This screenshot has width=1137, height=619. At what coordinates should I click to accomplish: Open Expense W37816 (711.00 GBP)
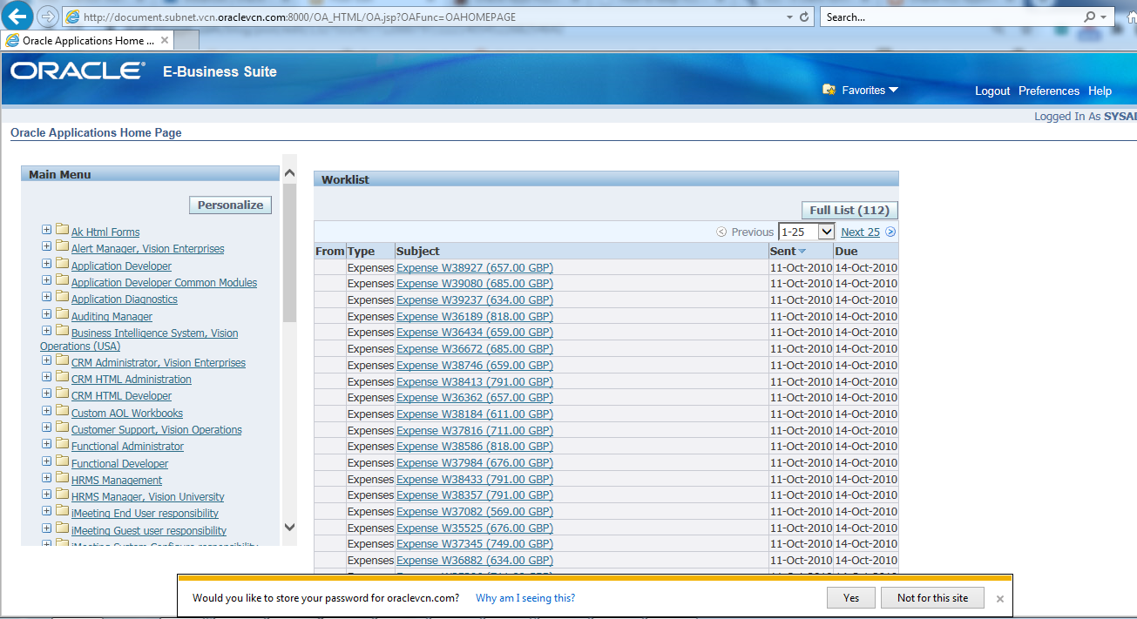pos(474,430)
